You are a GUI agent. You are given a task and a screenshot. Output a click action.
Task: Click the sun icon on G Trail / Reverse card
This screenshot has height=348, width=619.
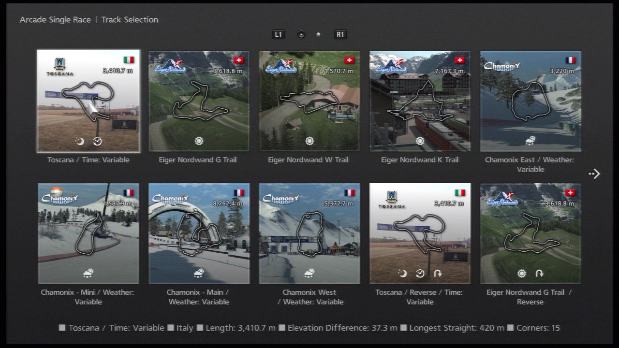tap(521, 274)
